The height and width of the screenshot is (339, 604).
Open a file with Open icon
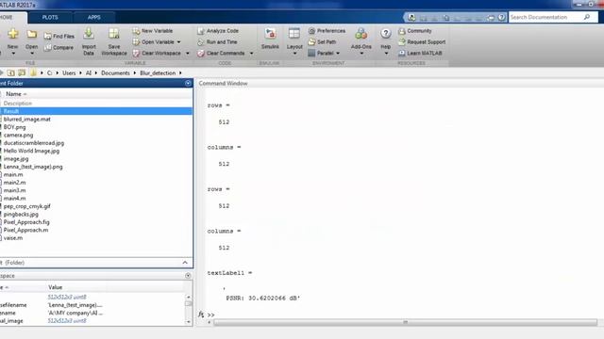[31, 34]
